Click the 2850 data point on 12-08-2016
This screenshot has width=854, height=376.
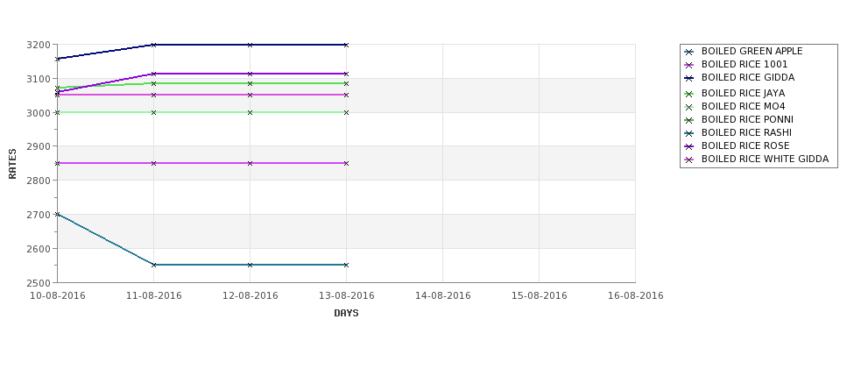pos(250,163)
